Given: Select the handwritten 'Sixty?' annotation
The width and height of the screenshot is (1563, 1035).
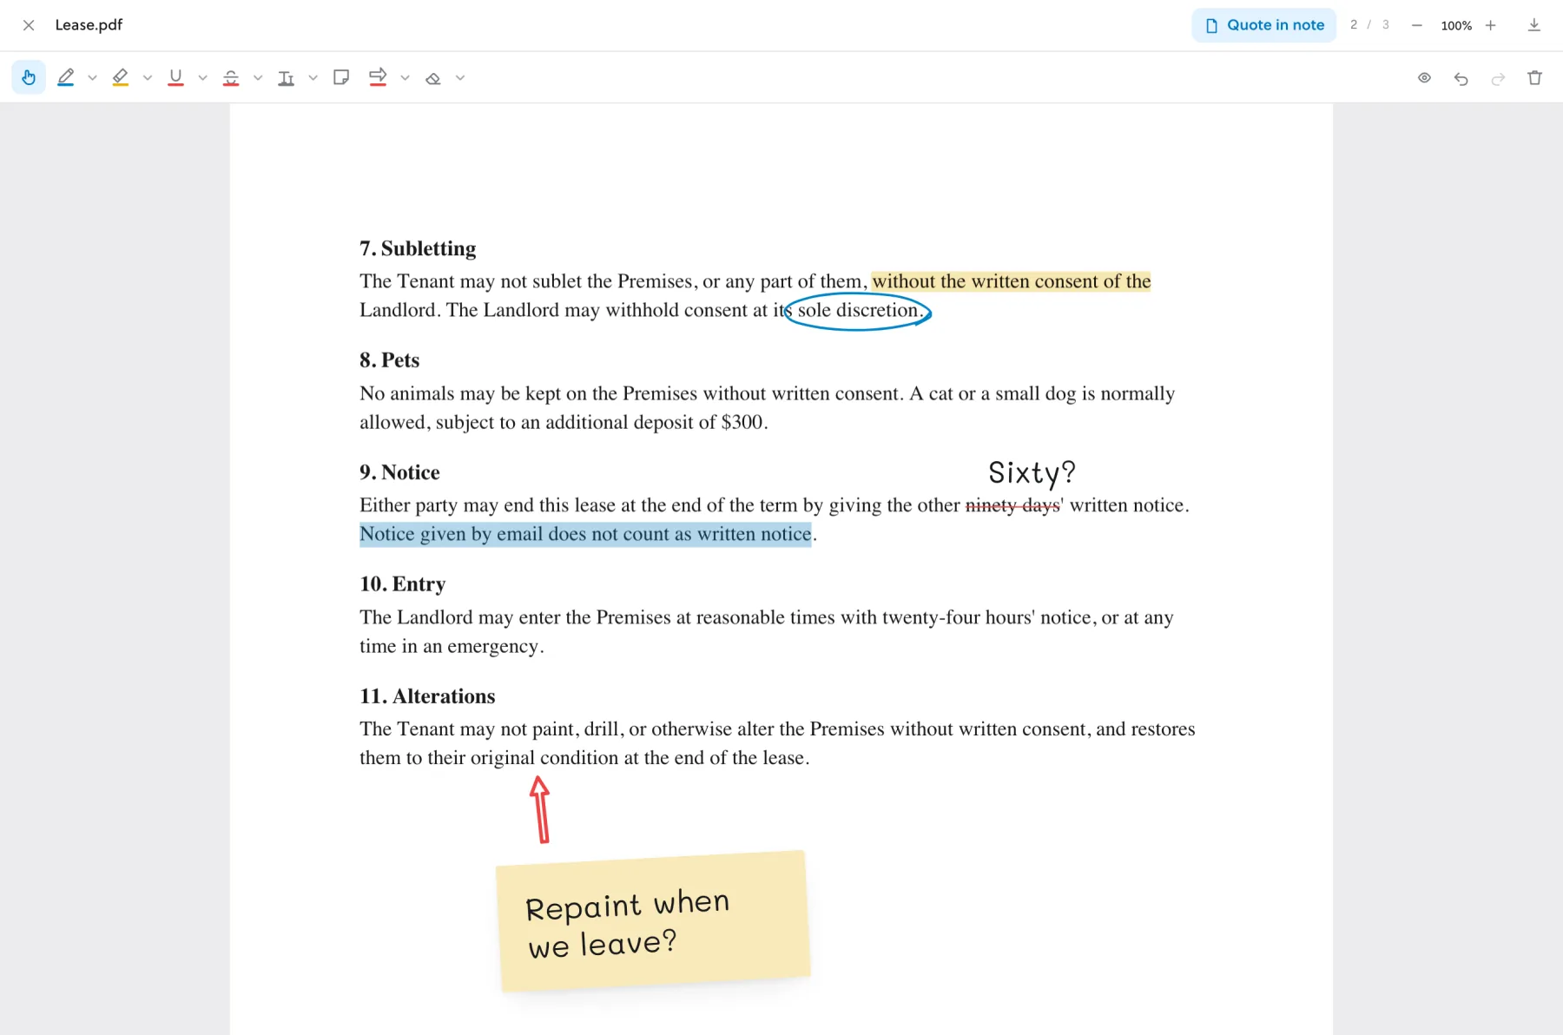Looking at the screenshot, I should pos(1032,472).
